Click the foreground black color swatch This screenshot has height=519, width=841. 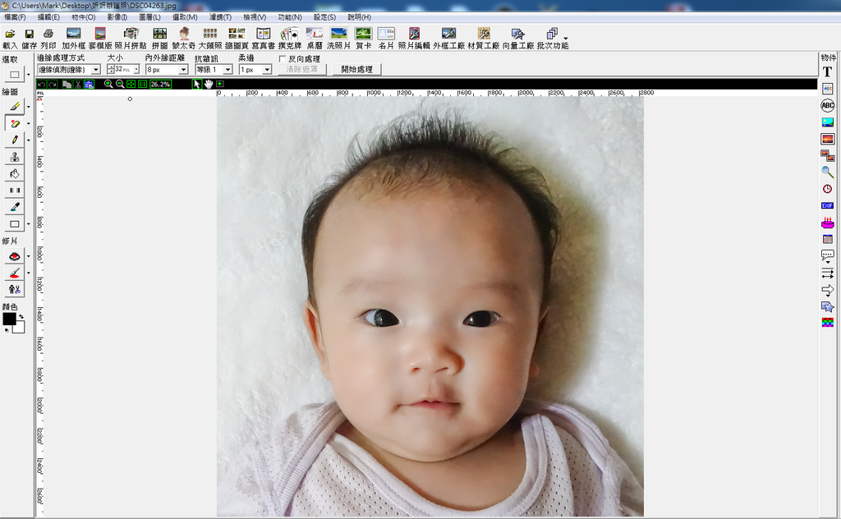[9, 319]
